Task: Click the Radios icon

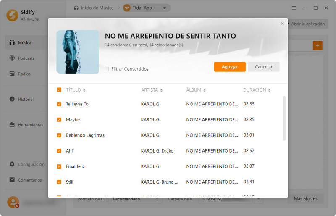Action: point(12,74)
